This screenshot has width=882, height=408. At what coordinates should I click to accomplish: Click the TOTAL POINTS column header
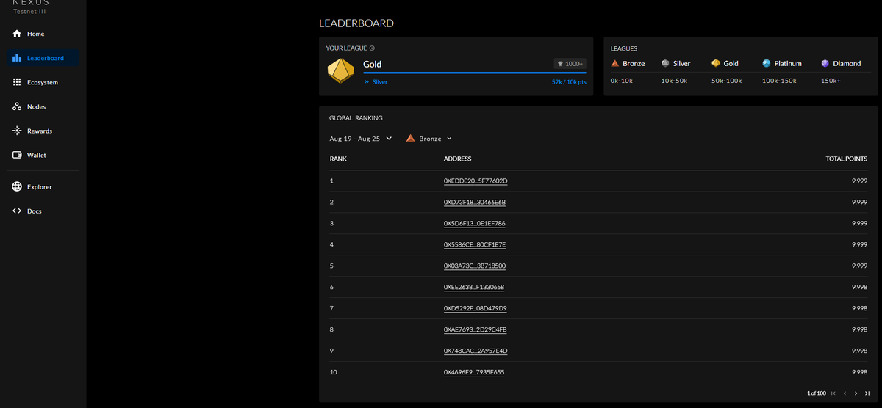point(847,159)
